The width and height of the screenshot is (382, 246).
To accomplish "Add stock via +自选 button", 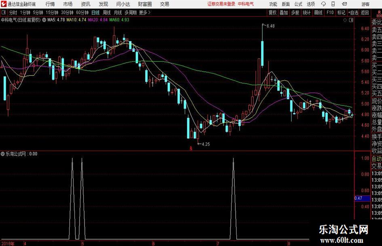I will click(x=353, y=13).
